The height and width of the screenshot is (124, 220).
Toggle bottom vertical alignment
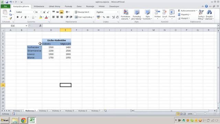click(62, 12)
